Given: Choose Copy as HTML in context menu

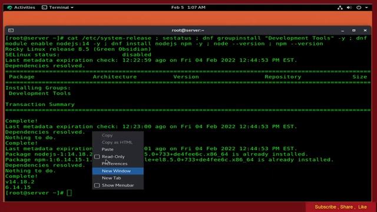Looking at the screenshot, I should [x=118, y=143].
